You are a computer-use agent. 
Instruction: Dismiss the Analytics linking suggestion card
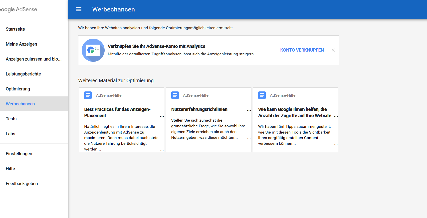(333, 50)
